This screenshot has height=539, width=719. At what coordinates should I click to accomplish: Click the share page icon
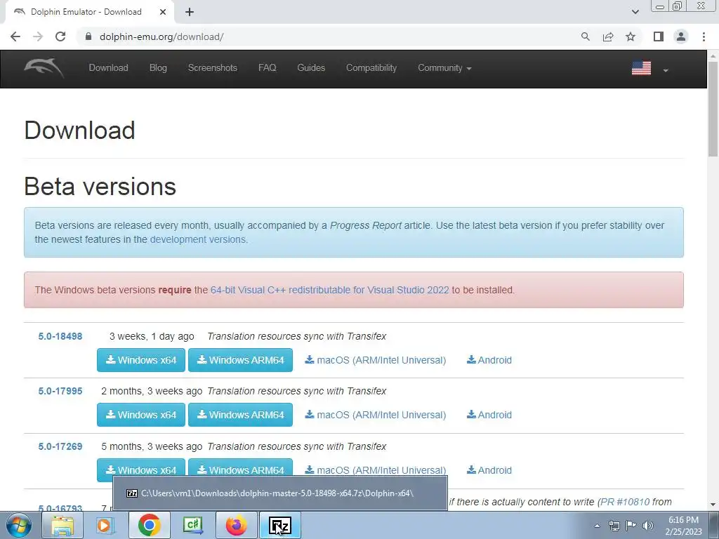[608, 36]
